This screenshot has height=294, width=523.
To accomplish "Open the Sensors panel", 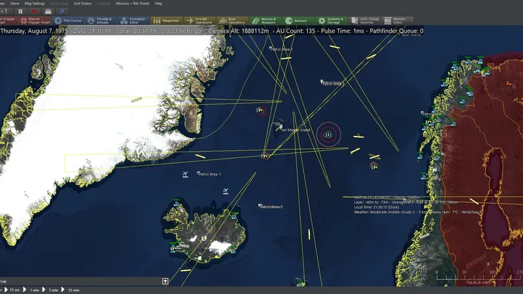I will [299, 21].
